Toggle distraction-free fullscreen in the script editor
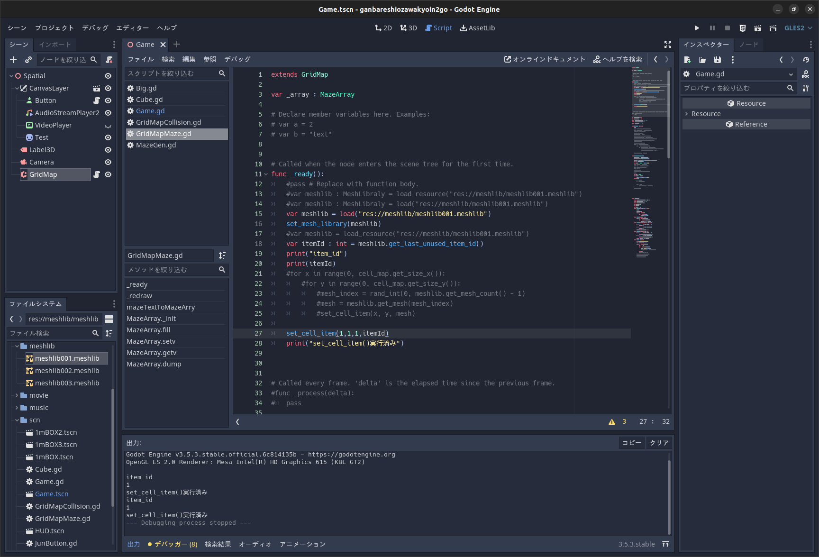Viewport: 819px width, 557px height. click(x=668, y=45)
